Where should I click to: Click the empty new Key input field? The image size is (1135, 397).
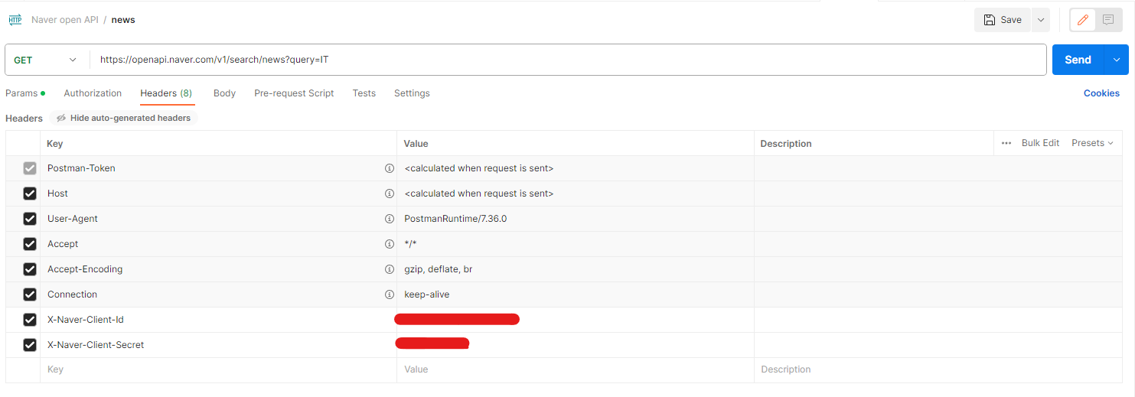(218, 369)
